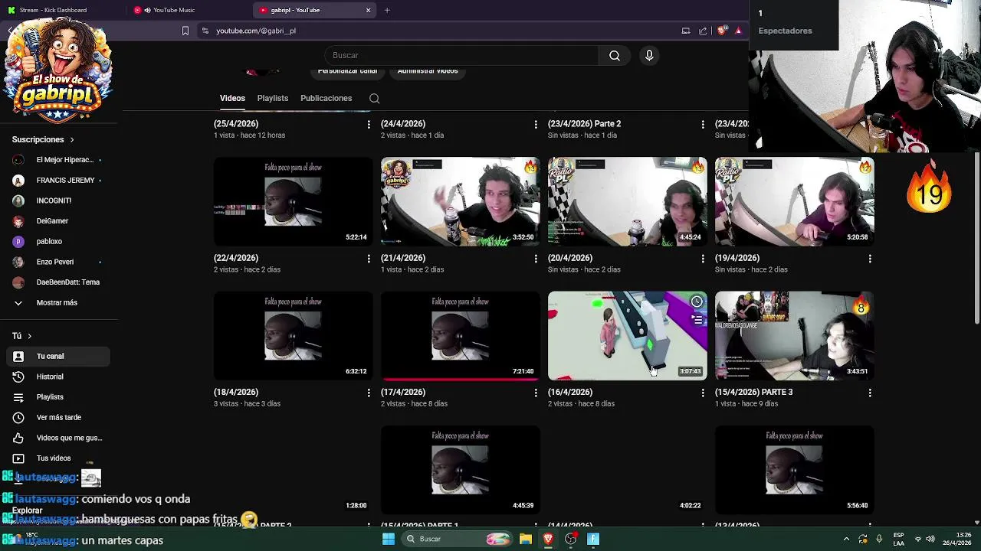
Task: Click the YouTube search magnifier button
Action: pyautogui.click(x=615, y=55)
